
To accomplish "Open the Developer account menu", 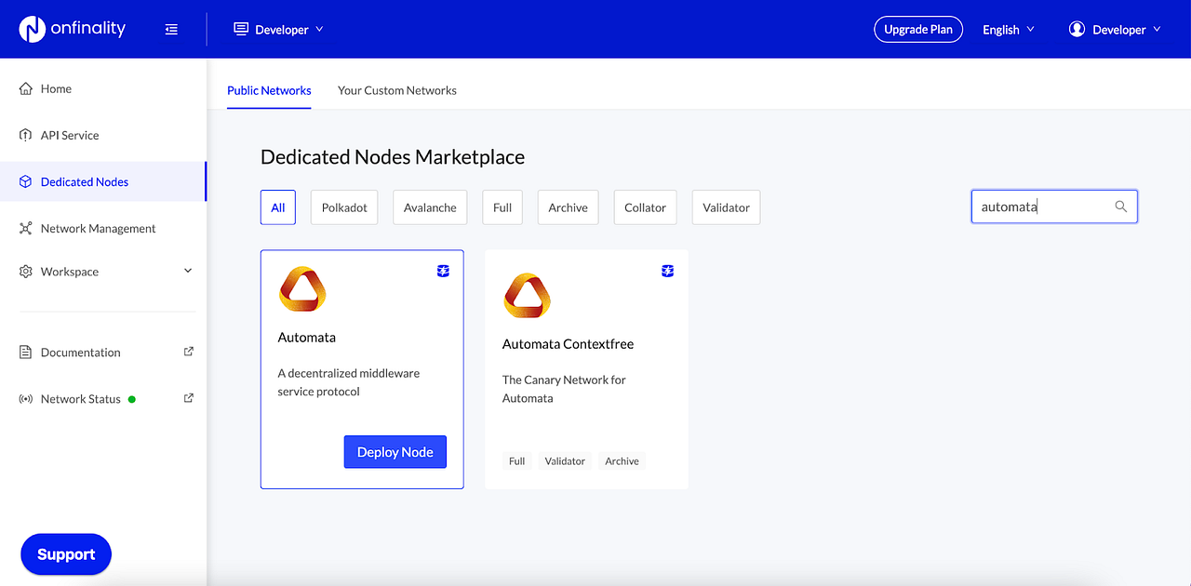I will 1115,30.
